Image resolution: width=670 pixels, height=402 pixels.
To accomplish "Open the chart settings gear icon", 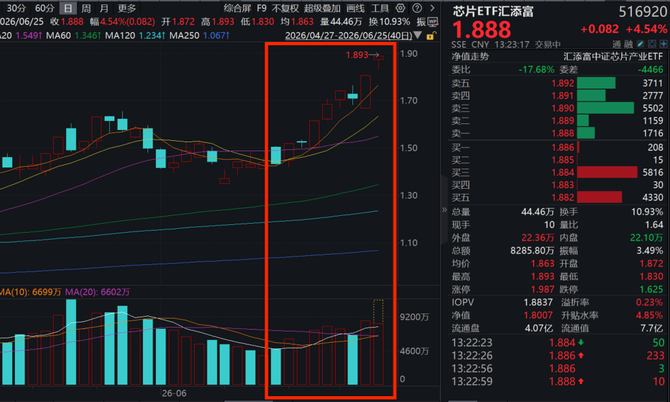I will 400,8.
